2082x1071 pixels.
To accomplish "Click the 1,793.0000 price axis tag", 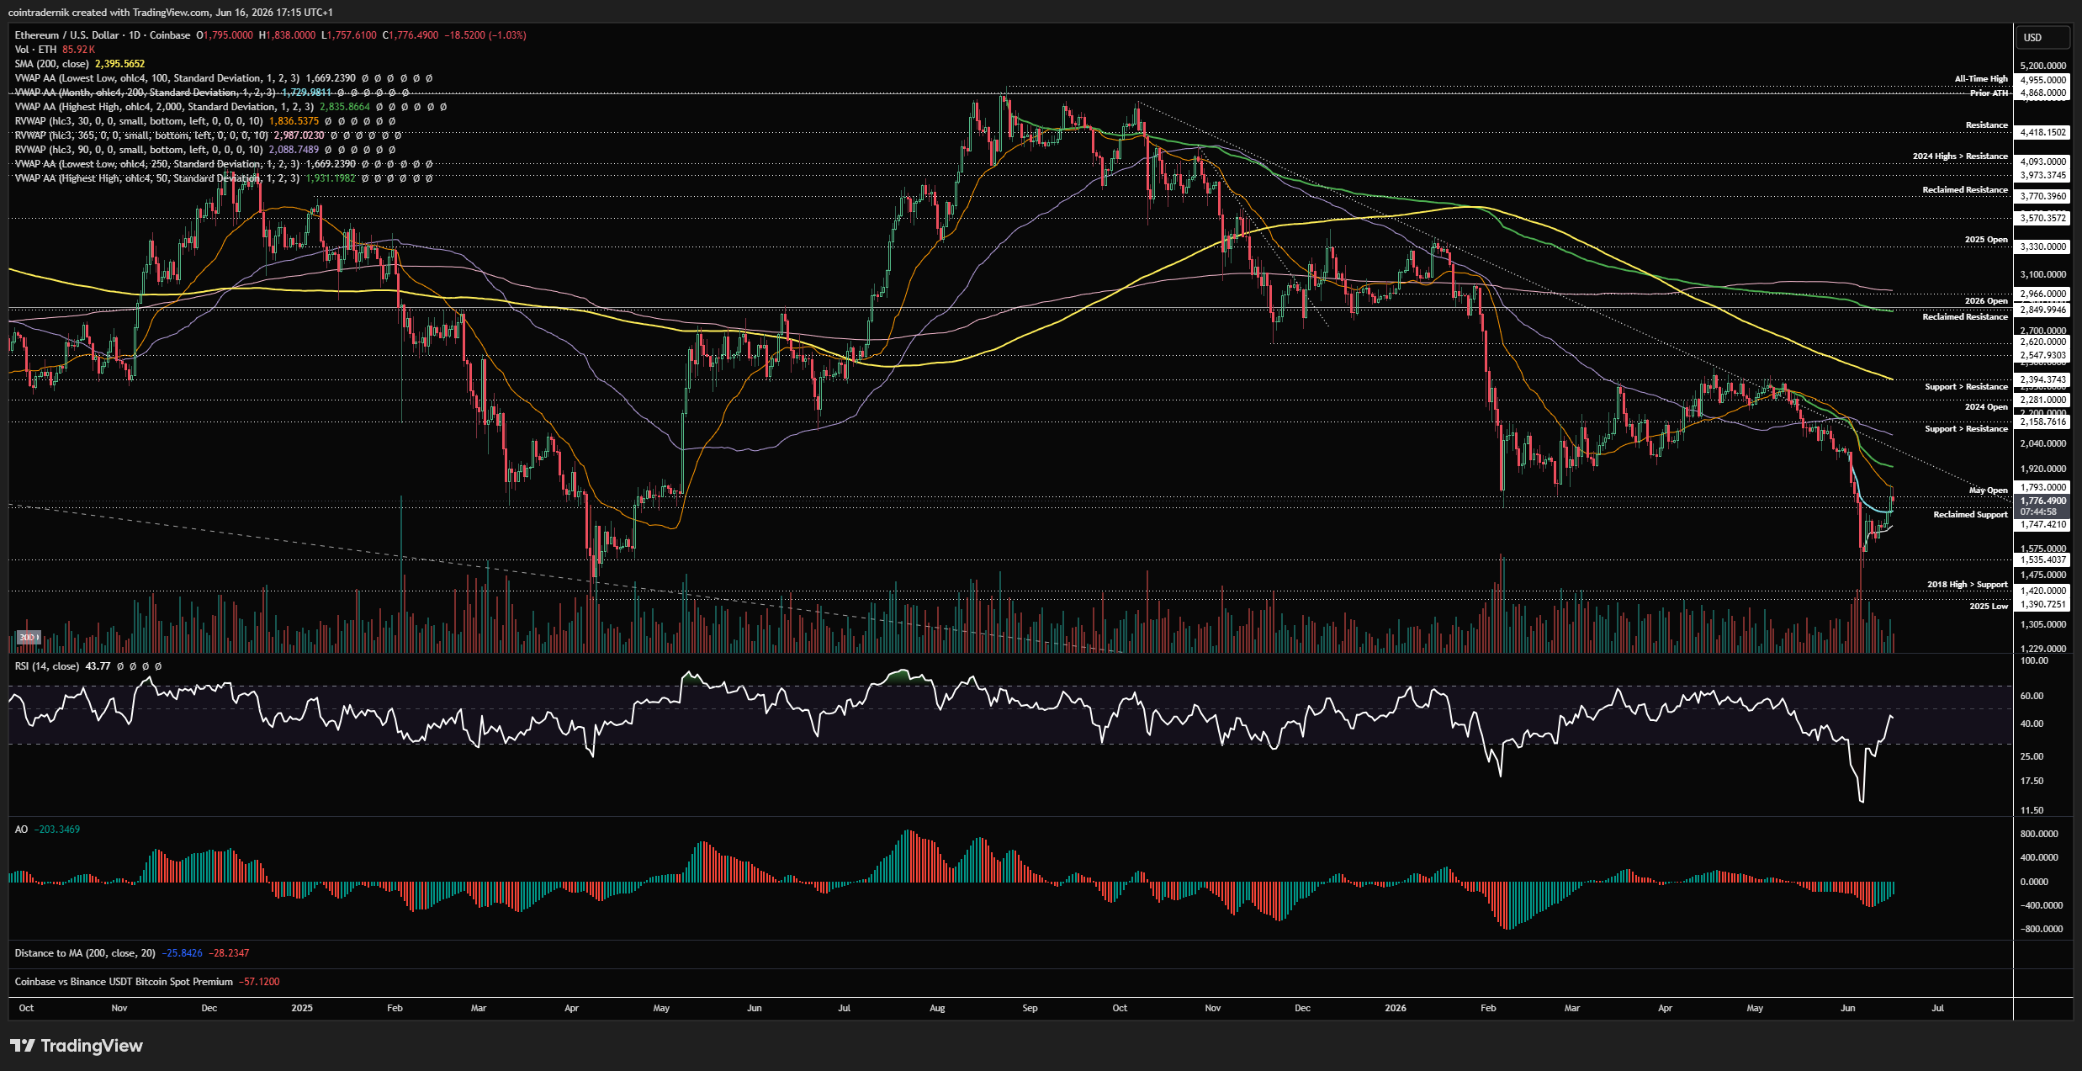I will [2042, 488].
